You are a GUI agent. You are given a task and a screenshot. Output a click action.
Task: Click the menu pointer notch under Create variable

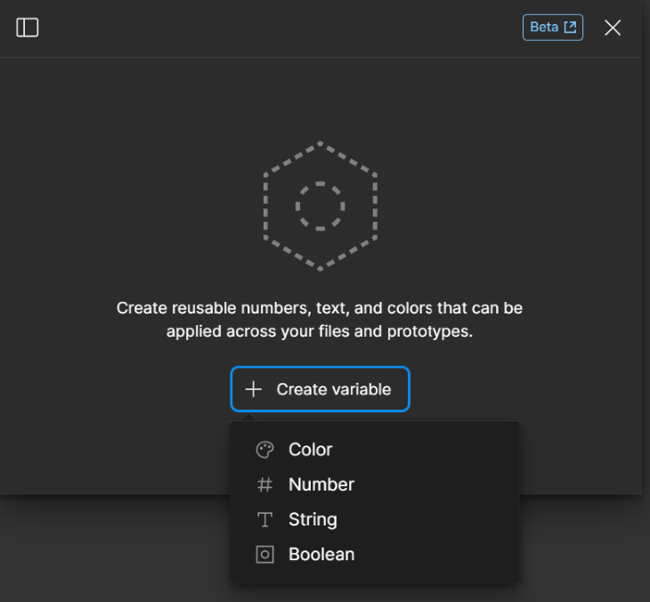coord(249,417)
